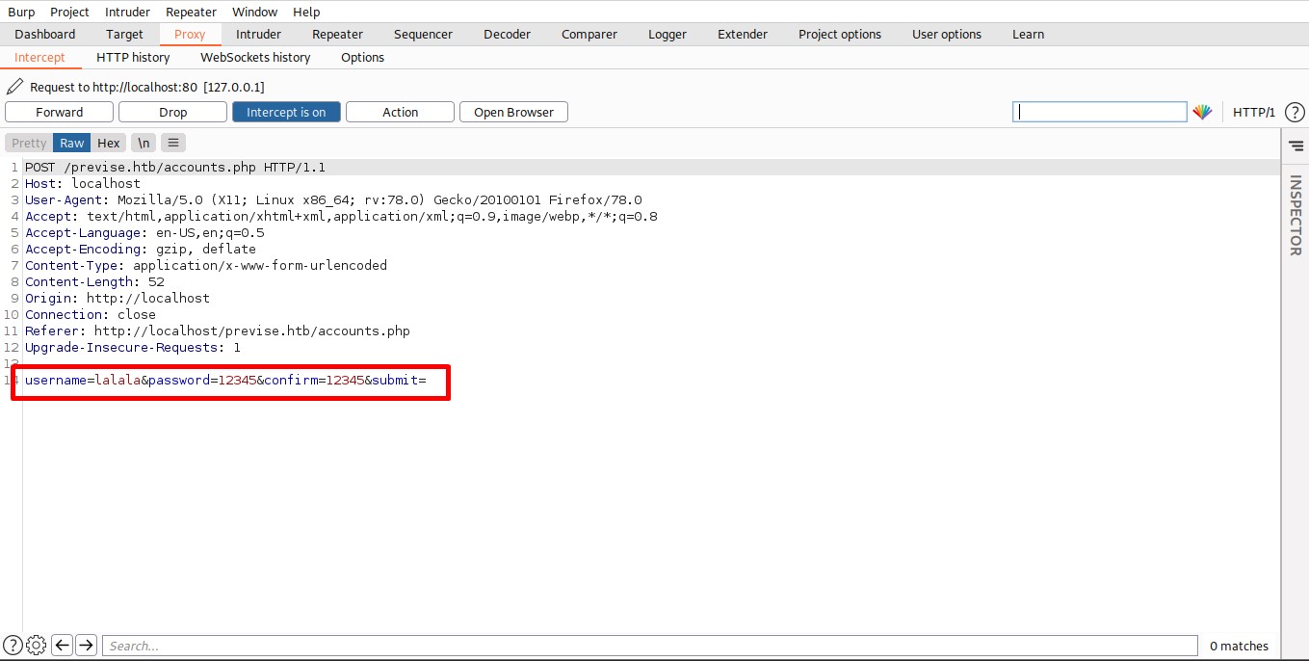
Task: Click the colorful highlight picker icon
Action: click(1202, 112)
